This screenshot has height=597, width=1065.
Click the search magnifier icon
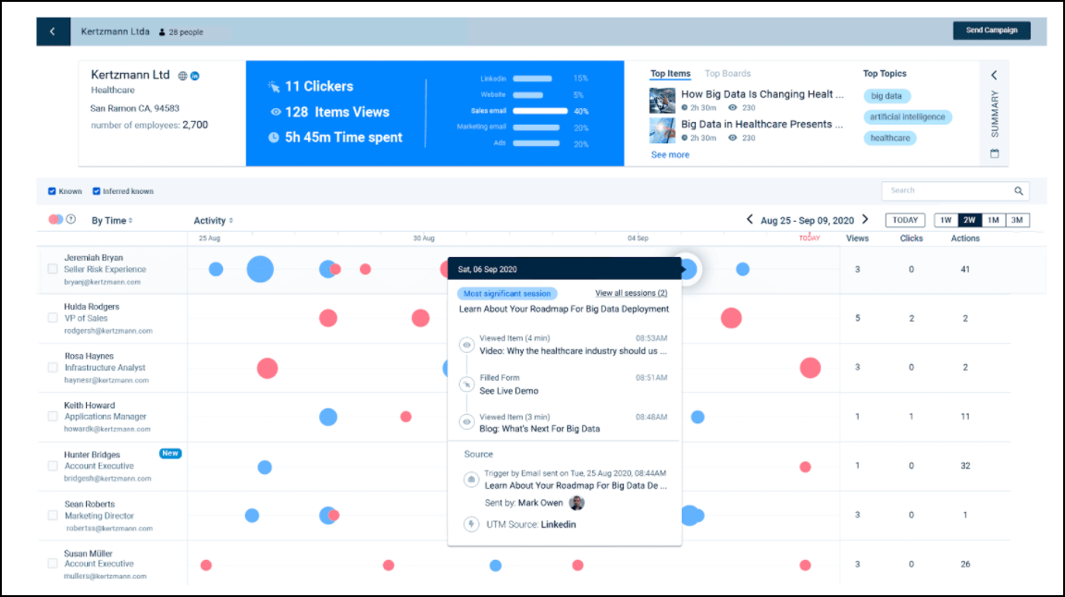(1019, 191)
